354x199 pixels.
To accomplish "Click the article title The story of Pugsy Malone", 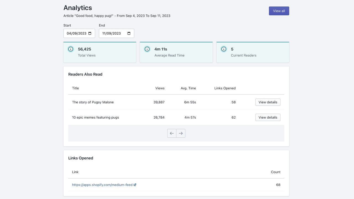I will (x=93, y=102).
